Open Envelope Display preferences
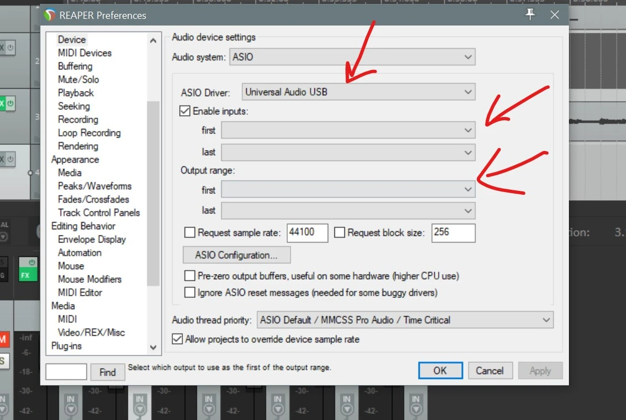The width and height of the screenshot is (626, 420). click(x=92, y=239)
